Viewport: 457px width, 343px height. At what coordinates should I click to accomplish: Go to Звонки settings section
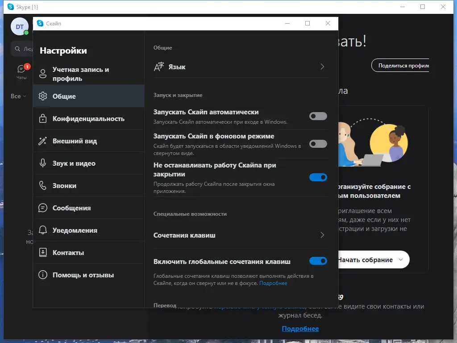pos(89,185)
